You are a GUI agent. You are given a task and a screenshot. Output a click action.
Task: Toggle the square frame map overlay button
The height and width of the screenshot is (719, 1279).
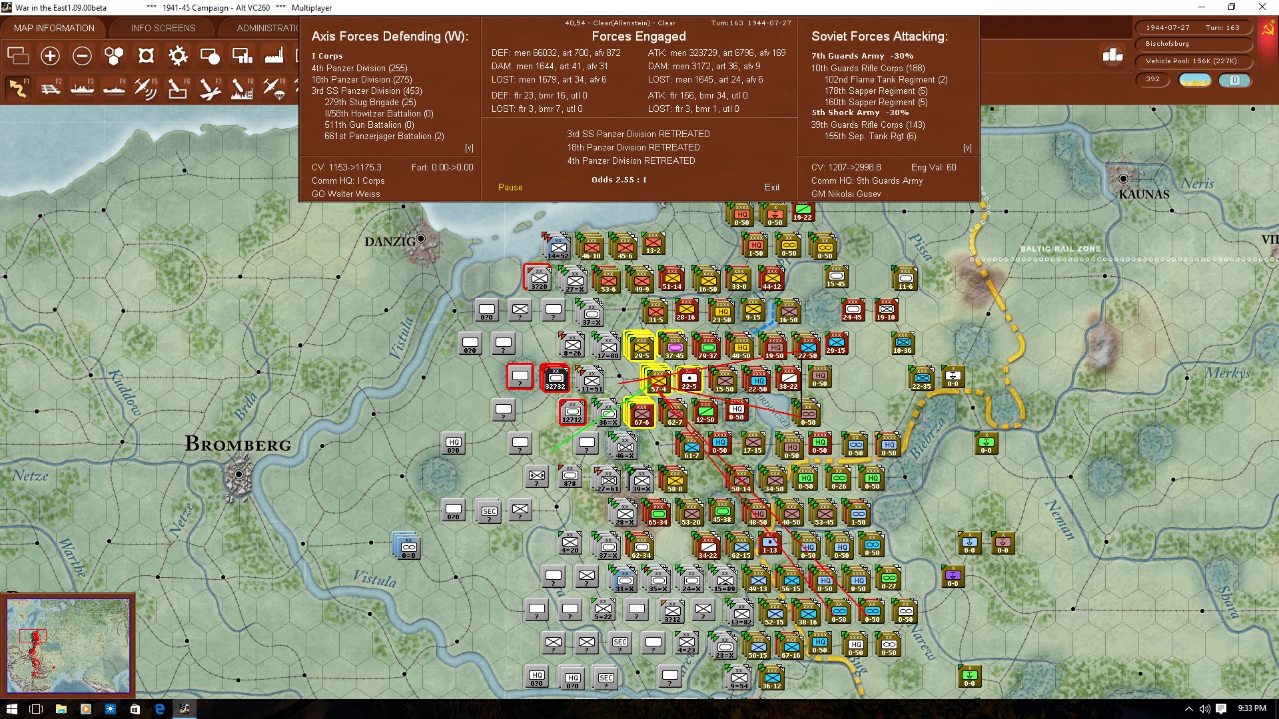pos(146,56)
